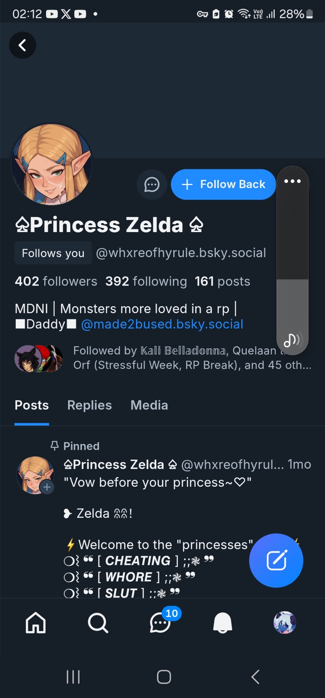Open chat message with this profile
The image size is (325, 698).
tap(152, 185)
